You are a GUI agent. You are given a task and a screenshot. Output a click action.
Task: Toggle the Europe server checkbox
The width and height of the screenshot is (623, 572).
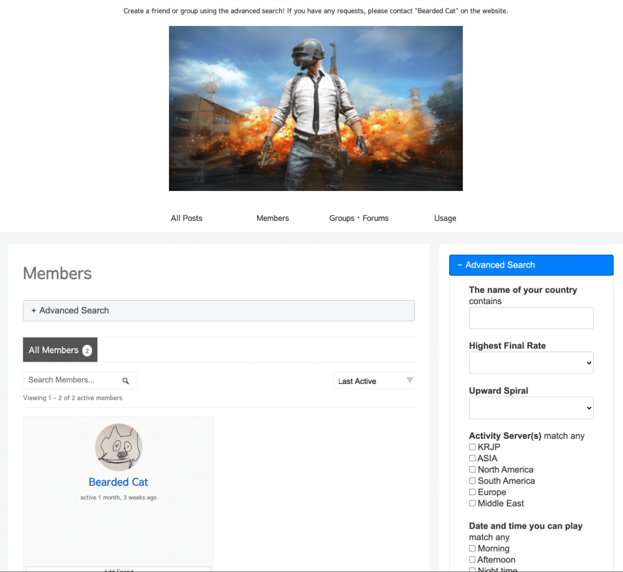click(472, 492)
